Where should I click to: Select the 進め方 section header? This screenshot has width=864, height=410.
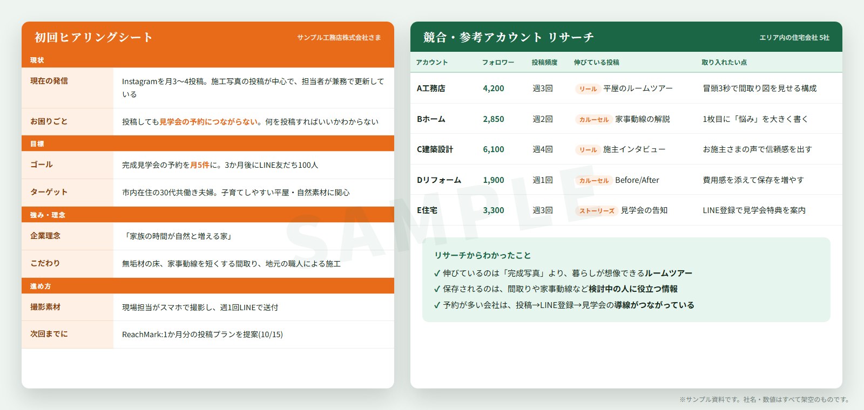pos(208,286)
